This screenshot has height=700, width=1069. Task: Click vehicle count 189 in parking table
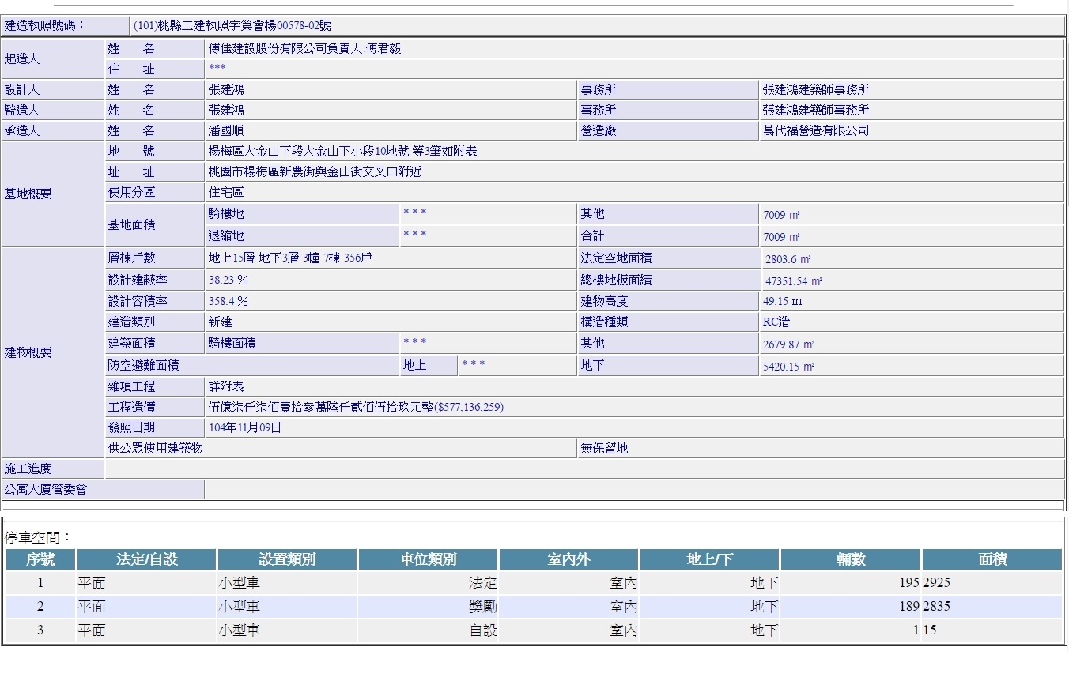coord(908,607)
